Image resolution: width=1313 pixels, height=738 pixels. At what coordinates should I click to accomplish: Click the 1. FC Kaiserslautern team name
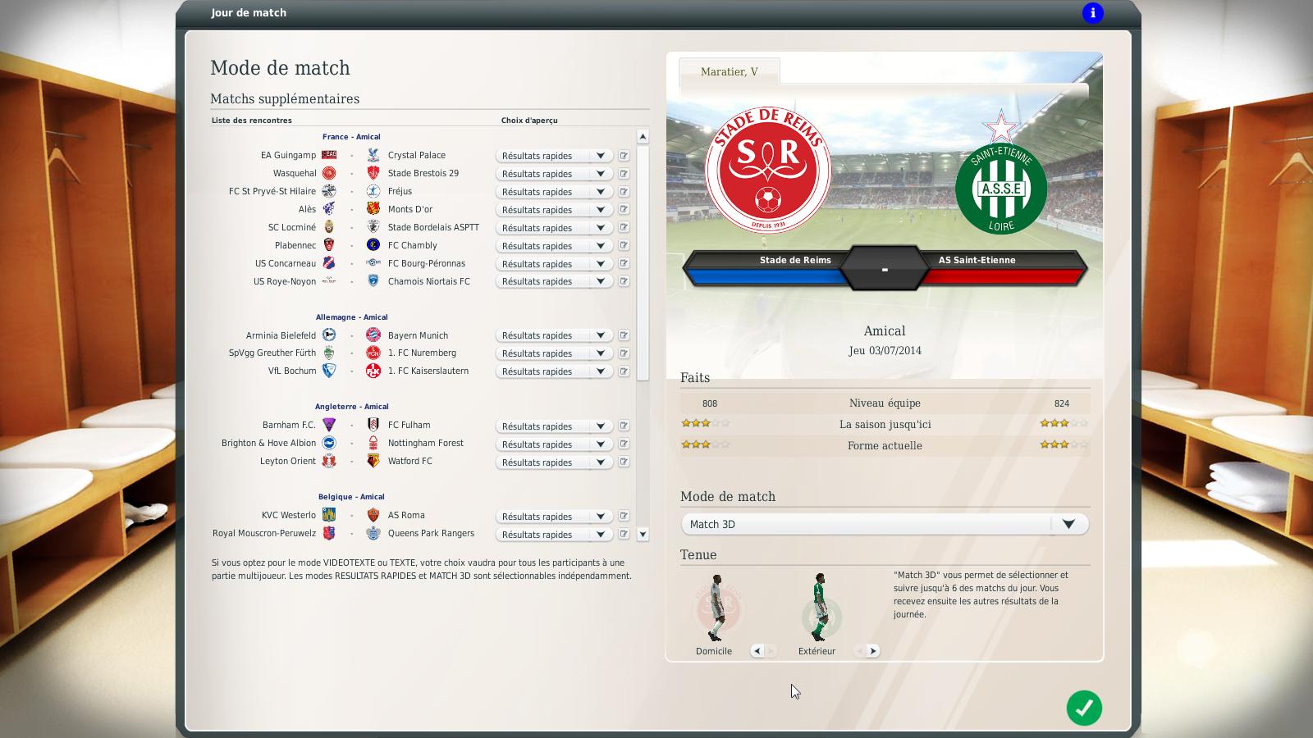(x=428, y=371)
